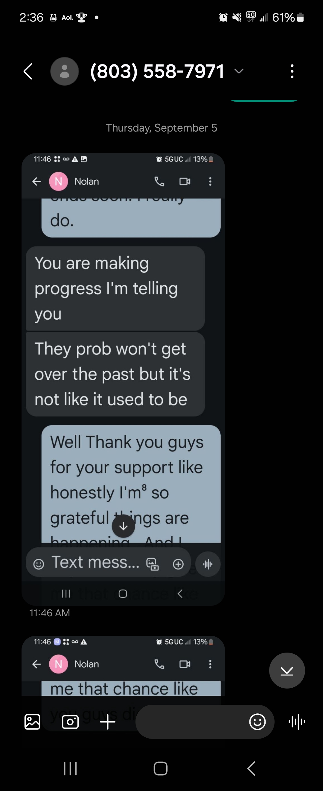Record a voice message
This screenshot has width=323, height=791.
(x=297, y=721)
